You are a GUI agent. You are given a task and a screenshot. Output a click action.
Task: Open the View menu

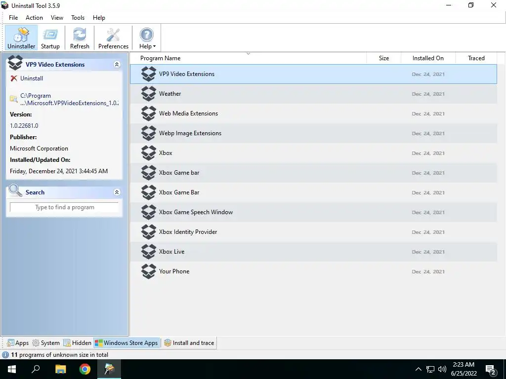[x=57, y=18]
